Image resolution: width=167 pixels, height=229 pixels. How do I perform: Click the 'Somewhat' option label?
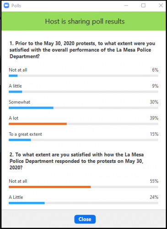point(19,102)
